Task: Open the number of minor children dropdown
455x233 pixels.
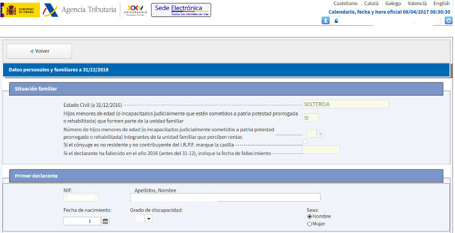Action: 321,134
